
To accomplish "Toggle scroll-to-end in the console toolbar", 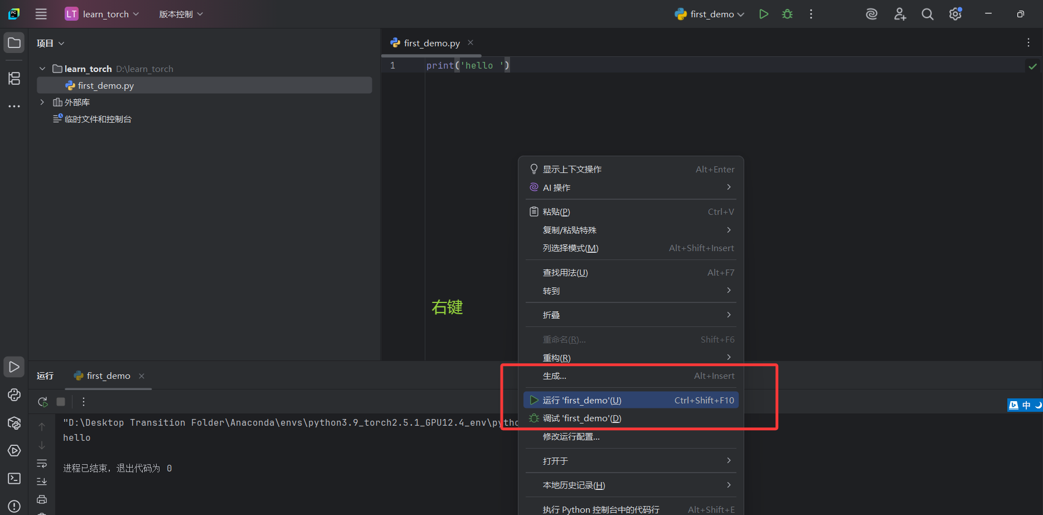I will point(42,480).
